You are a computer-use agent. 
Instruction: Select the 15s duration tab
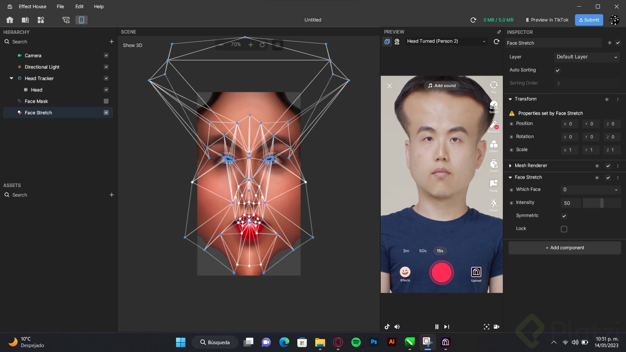tap(440, 251)
